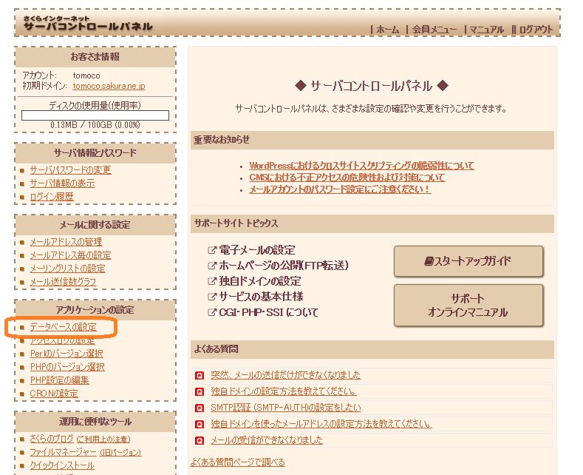Open 独自ドメインを使ったメールアドレスの設定方法 FAQ

click(x=321, y=424)
